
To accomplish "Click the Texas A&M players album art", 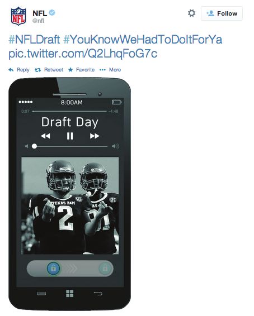I will point(70,206).
